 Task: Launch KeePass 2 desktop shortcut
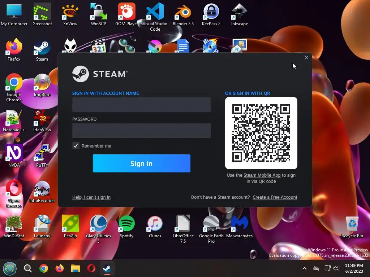tap(211, 14)
